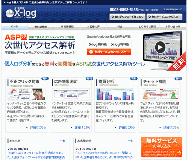This screenshot has width=188, height=160.
Task: Open the 不正クリック対策 card heading
Action: pos(24,82)
